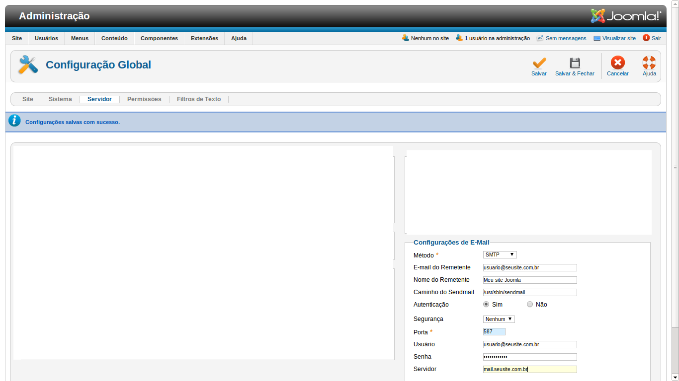The width and height of the screenshot is (679, 381).
Task: Switch to the Sistema tab
Action: click(60, 99)
